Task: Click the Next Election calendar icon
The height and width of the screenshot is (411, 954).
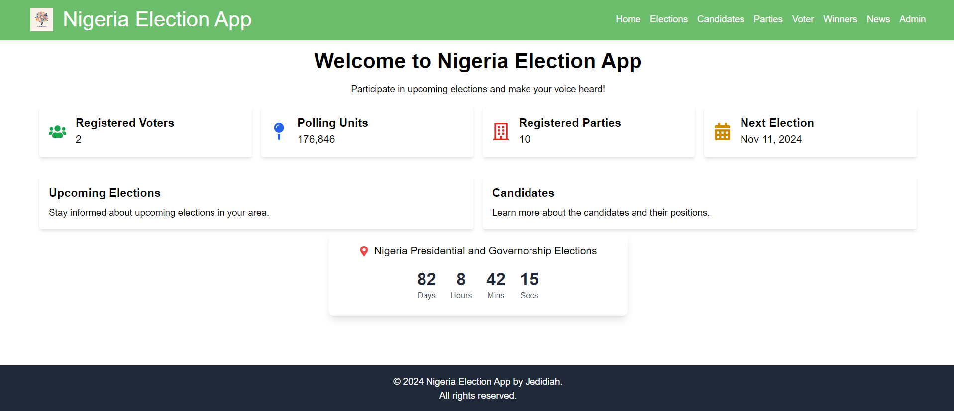Action: point(722,131)
